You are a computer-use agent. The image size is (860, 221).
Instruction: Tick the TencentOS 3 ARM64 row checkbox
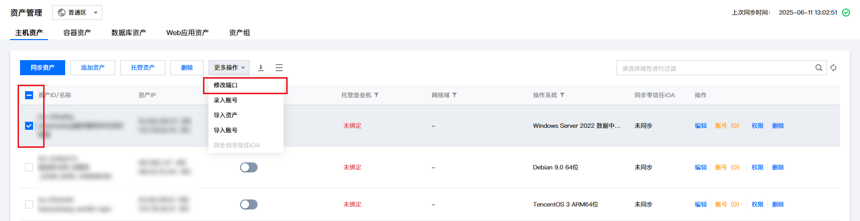click(x=29, y=204)
